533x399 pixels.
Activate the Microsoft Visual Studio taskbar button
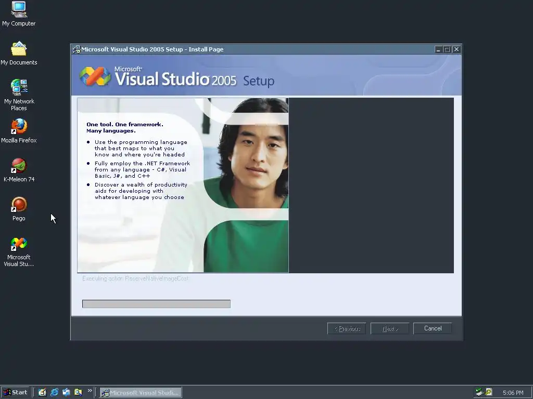(x=141, y=393)
